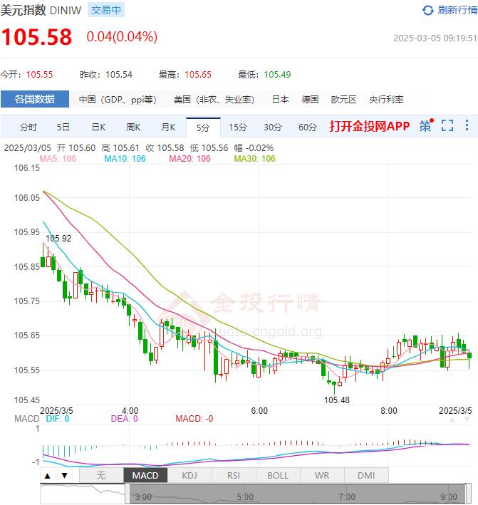The height and width of the screenshot is (505, 478).
Task: Open 美国 (非农、失业率) data link
Action: (x=214, y=100)
